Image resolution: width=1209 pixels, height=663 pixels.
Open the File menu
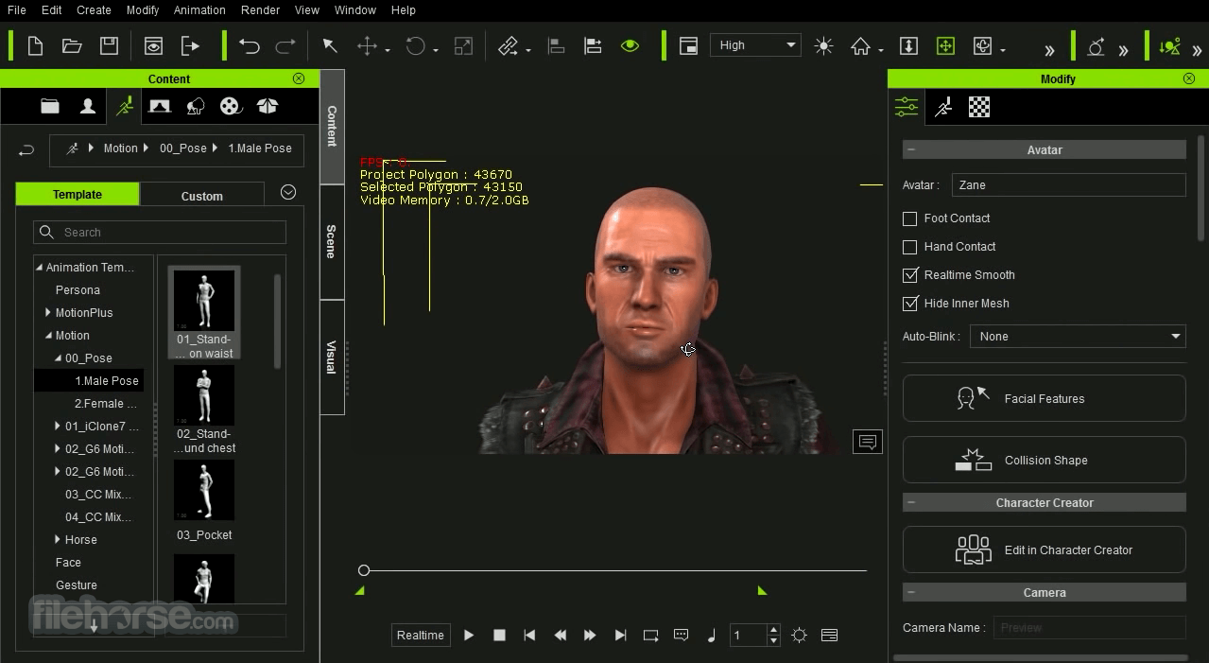point(16,10)
